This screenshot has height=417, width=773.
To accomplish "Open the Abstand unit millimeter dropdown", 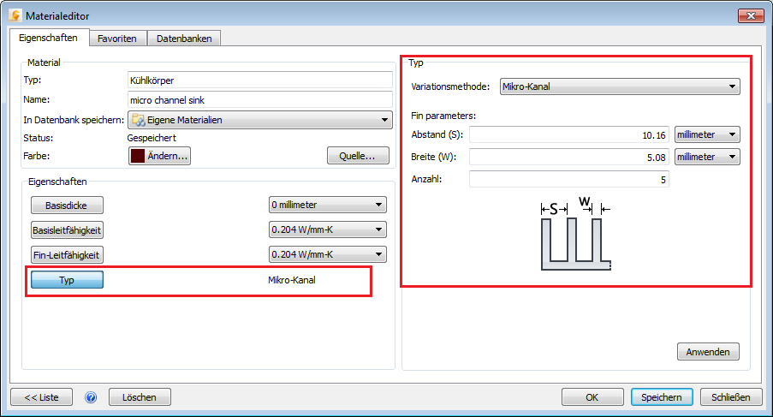I will [707, 134].
